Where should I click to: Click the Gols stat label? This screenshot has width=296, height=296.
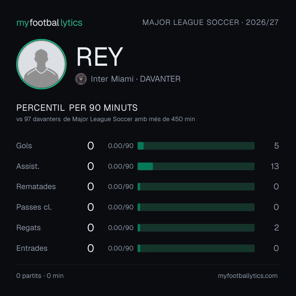[x=24, y=146]
